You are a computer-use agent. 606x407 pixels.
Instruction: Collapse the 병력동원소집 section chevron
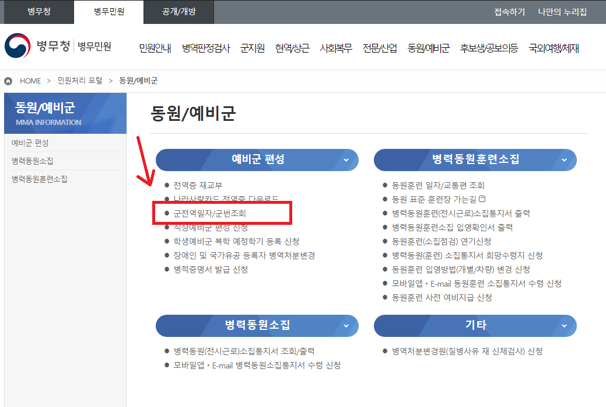(x=346, y=326)
